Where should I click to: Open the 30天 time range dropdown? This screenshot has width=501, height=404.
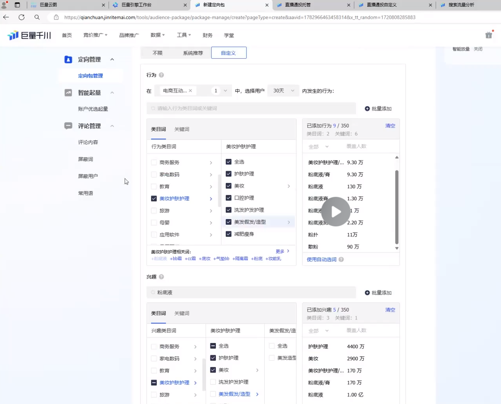pos(283,91)
